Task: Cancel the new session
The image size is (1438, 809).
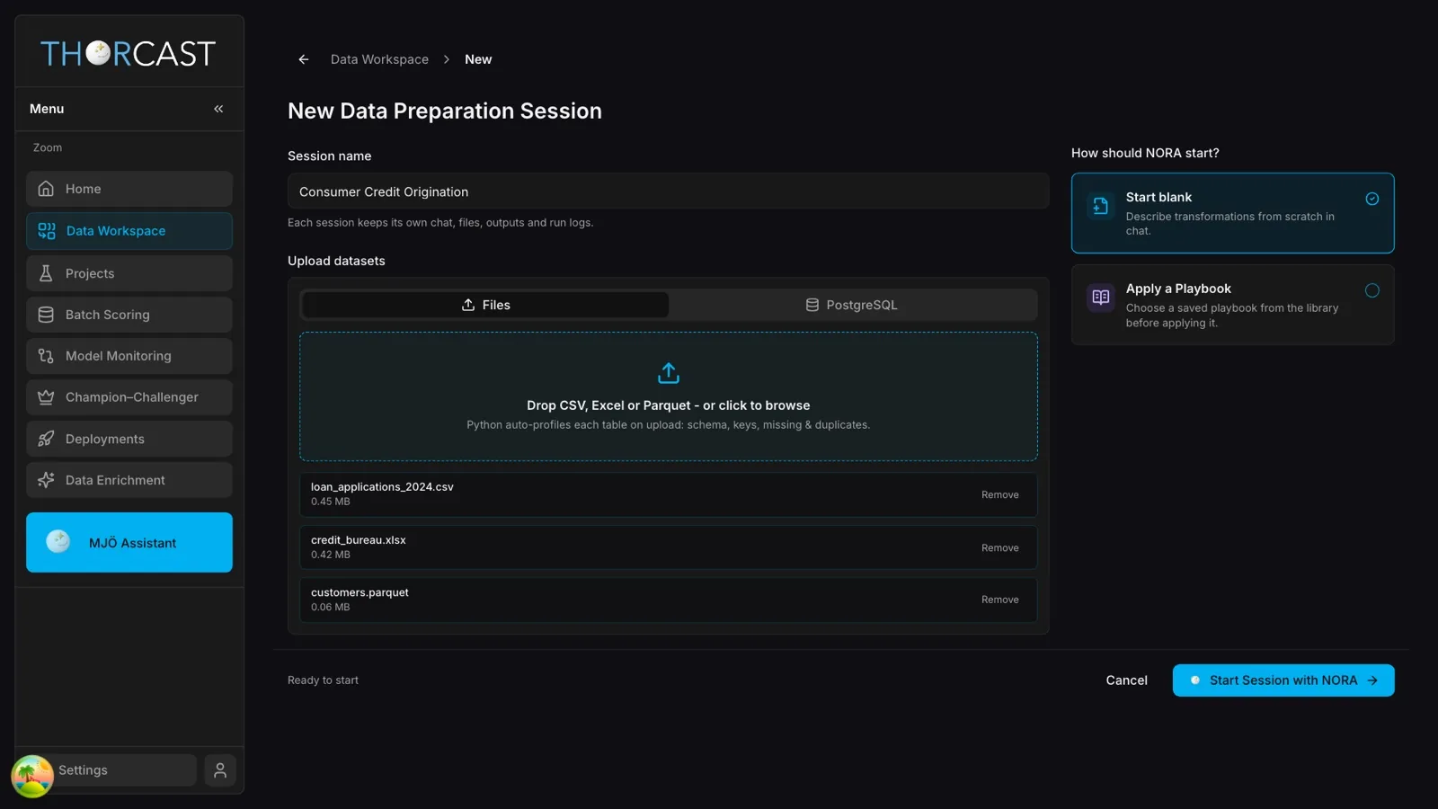Action: coord(1126,680)
